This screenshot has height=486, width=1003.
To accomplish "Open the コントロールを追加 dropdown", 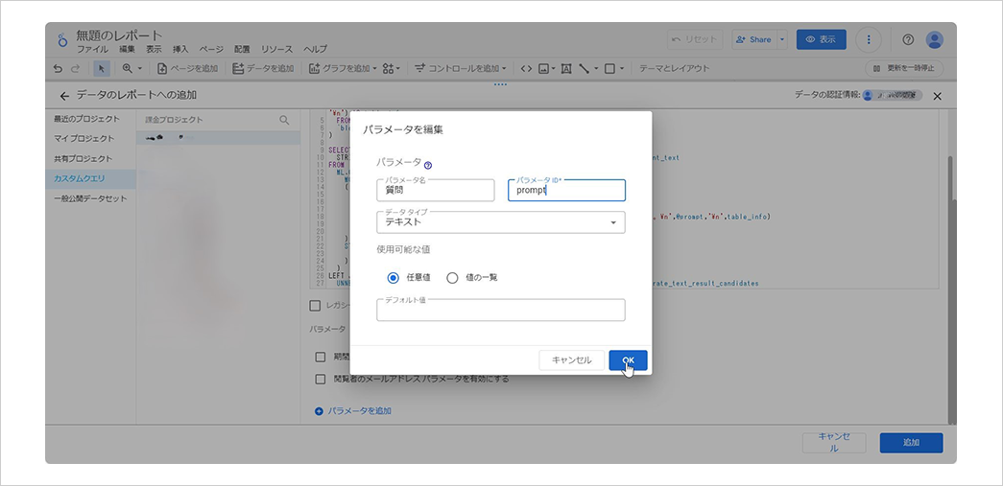I will 460,68.
